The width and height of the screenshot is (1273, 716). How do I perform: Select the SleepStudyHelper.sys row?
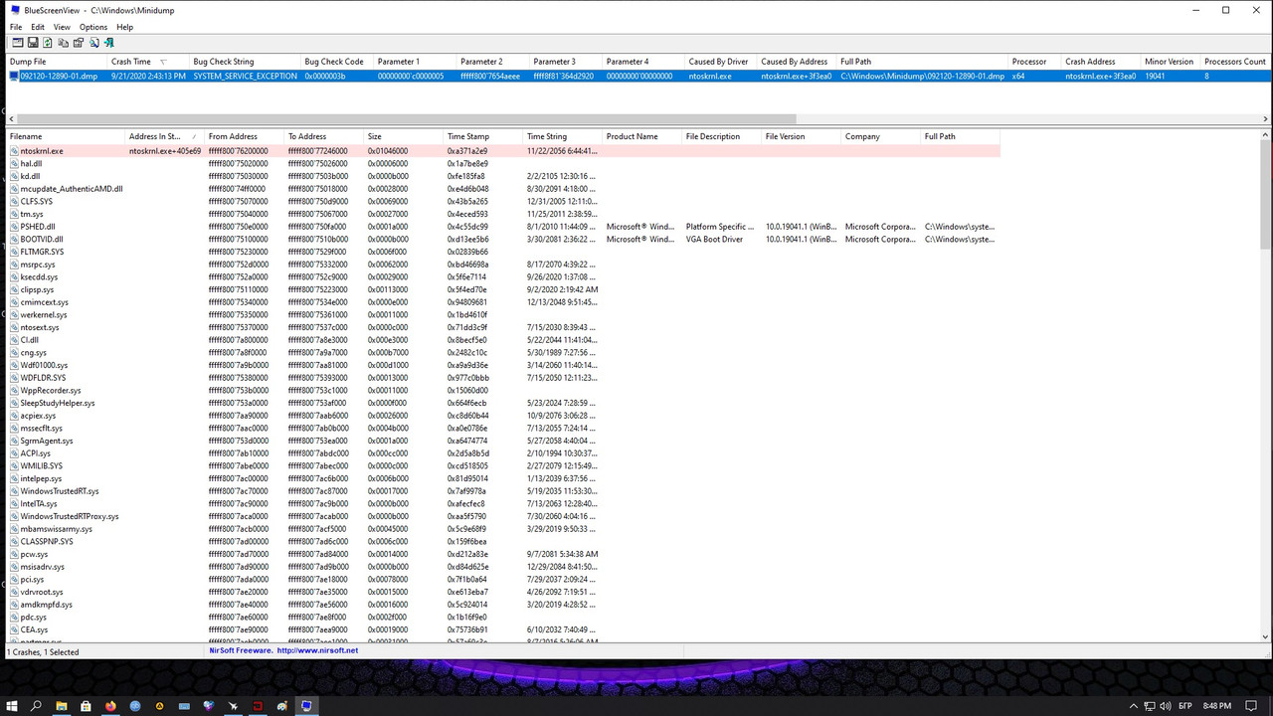coord(503,403)
